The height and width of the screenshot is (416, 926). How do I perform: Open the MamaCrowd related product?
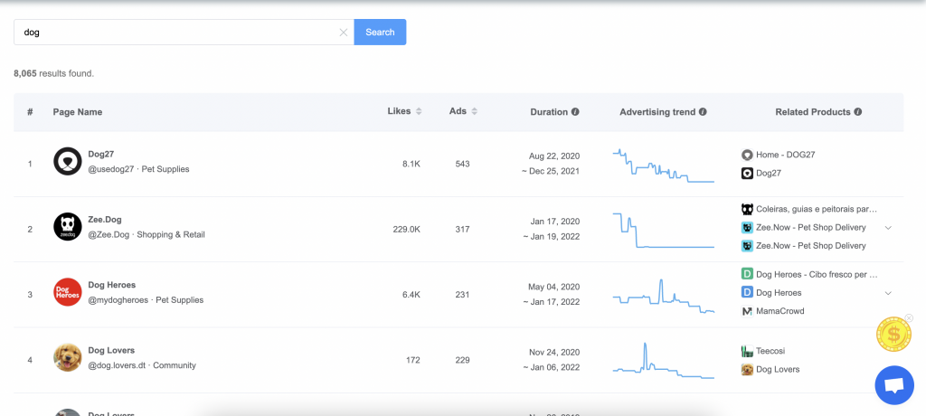pos(780,311)
